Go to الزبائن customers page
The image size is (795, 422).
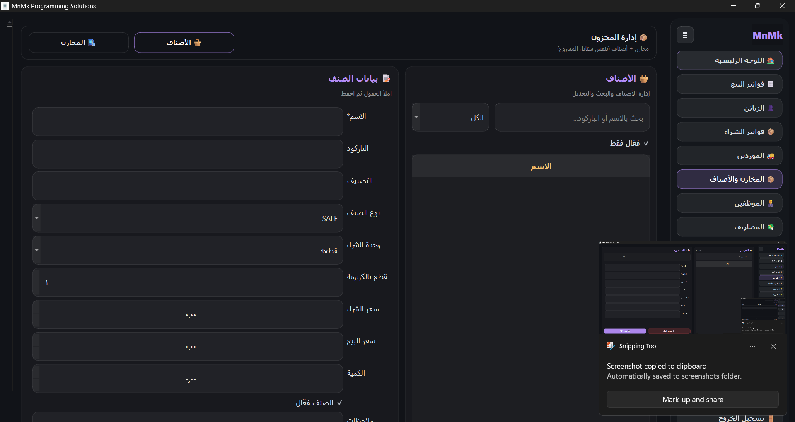click(729, 108)
